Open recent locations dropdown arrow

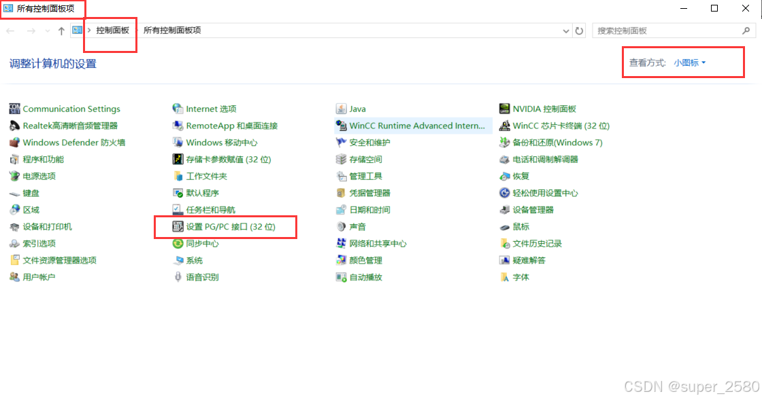pos(47,31)
